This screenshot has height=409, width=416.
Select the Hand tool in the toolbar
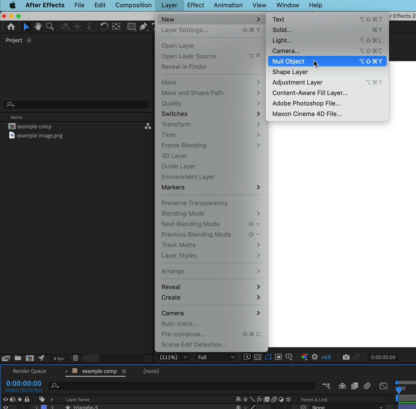pyautogui.click(x=38, y=27)
